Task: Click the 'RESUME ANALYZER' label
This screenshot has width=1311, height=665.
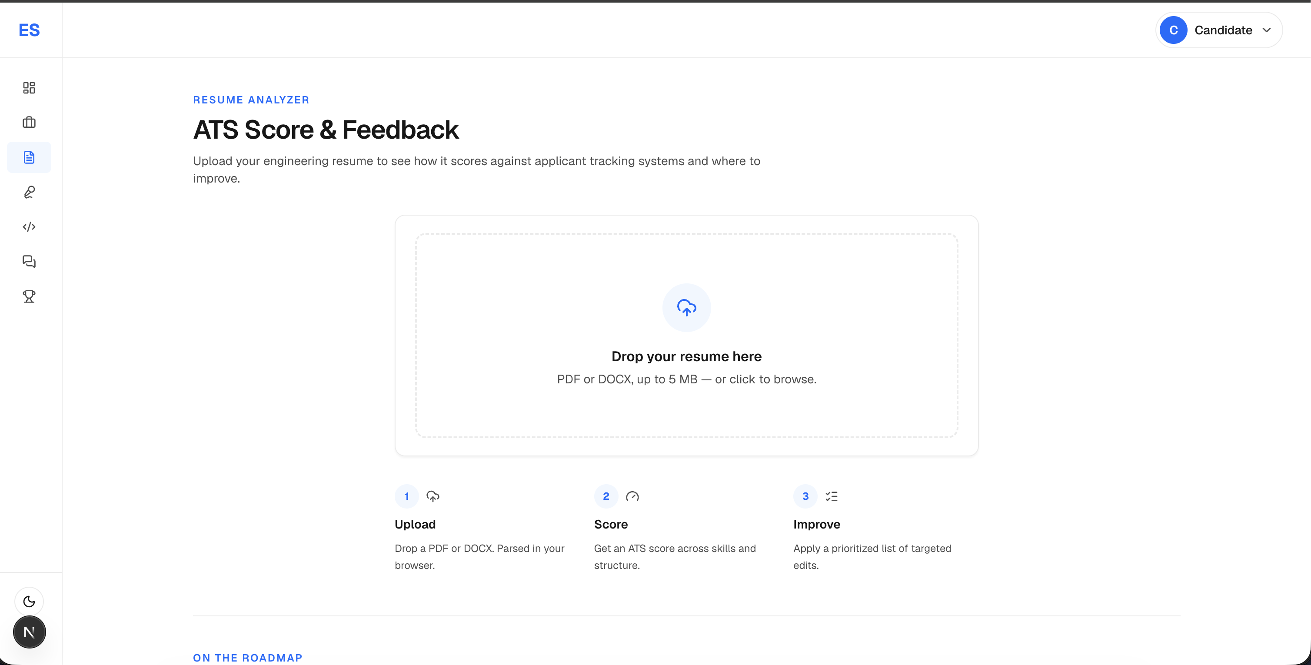Action: click(x=251, y=100)
